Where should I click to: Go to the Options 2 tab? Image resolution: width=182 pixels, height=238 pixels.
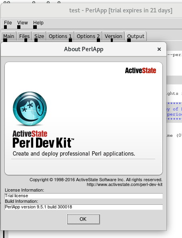tap(88, 36)
